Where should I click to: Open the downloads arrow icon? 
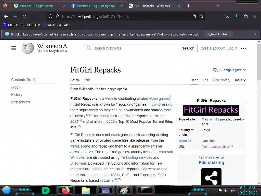pyautogui.click(x=236, y=16)
